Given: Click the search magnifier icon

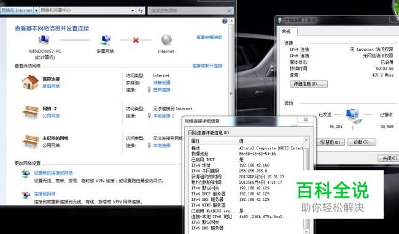Looking at the screenshot, I should (229, 10).
